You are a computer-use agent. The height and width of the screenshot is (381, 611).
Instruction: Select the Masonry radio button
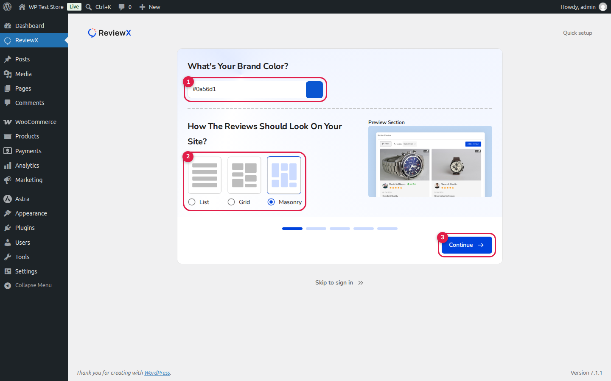coord(271,202)
